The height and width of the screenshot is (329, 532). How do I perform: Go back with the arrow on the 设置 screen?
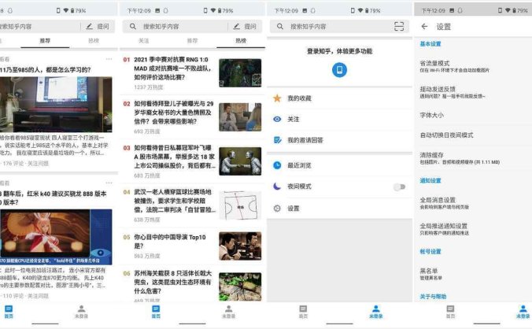[424, 27]
